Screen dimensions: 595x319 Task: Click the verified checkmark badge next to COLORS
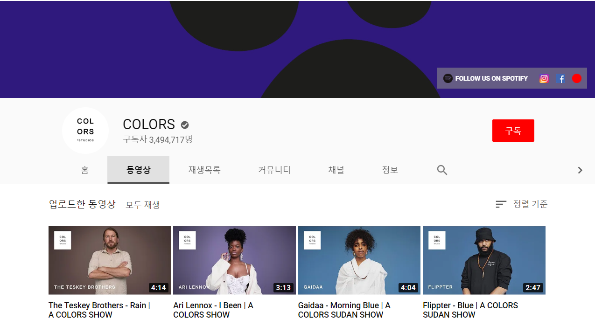185,125
